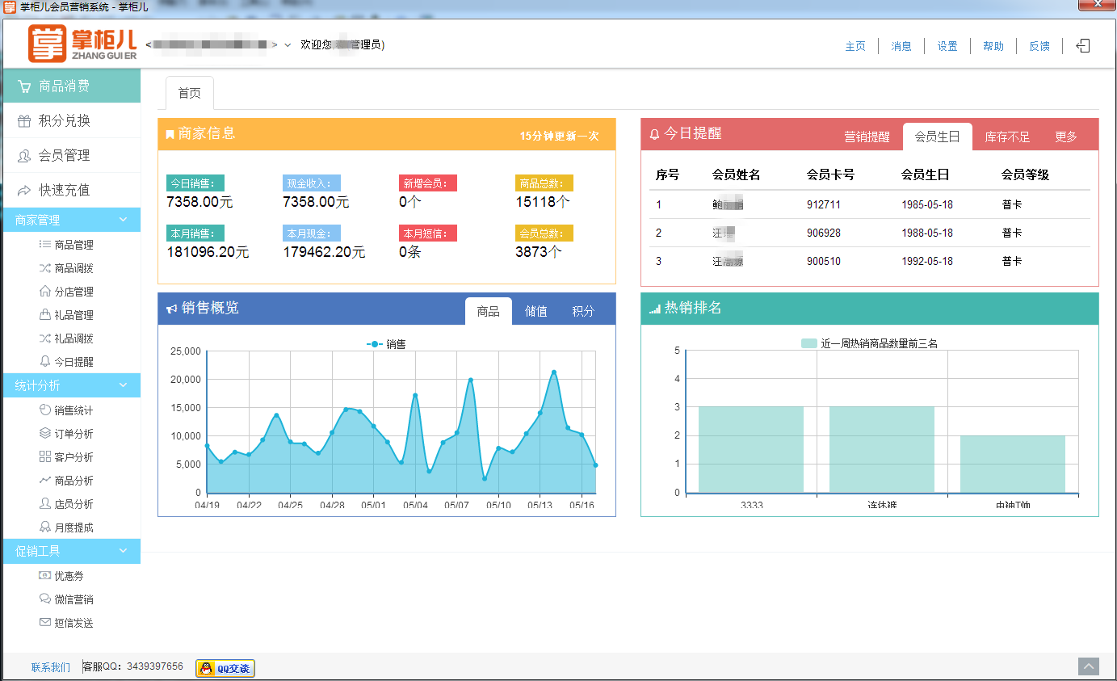Image resolution: width=1117 pixels, height=681 pixels.
Task: Switch to the 营销提醒 tab
Action: click(867, 137)
